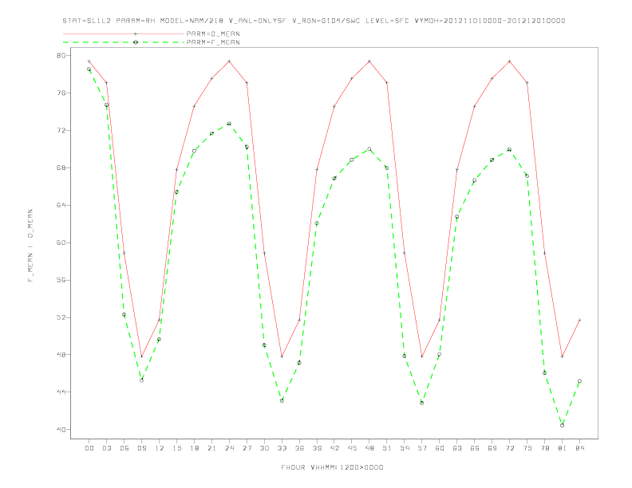632x488 pixels.
Task: Click y-axis tick label 76
Action: pos(61,93)
